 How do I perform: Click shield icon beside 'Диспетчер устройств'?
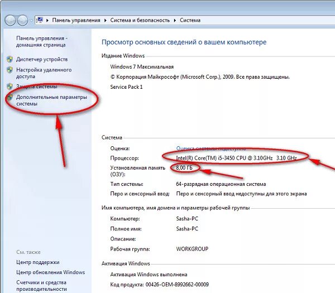(x=9, y=59)
